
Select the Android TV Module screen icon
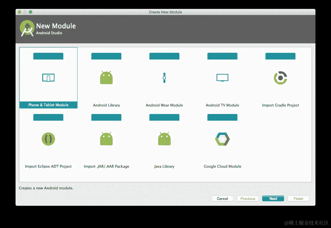point(222,78)
